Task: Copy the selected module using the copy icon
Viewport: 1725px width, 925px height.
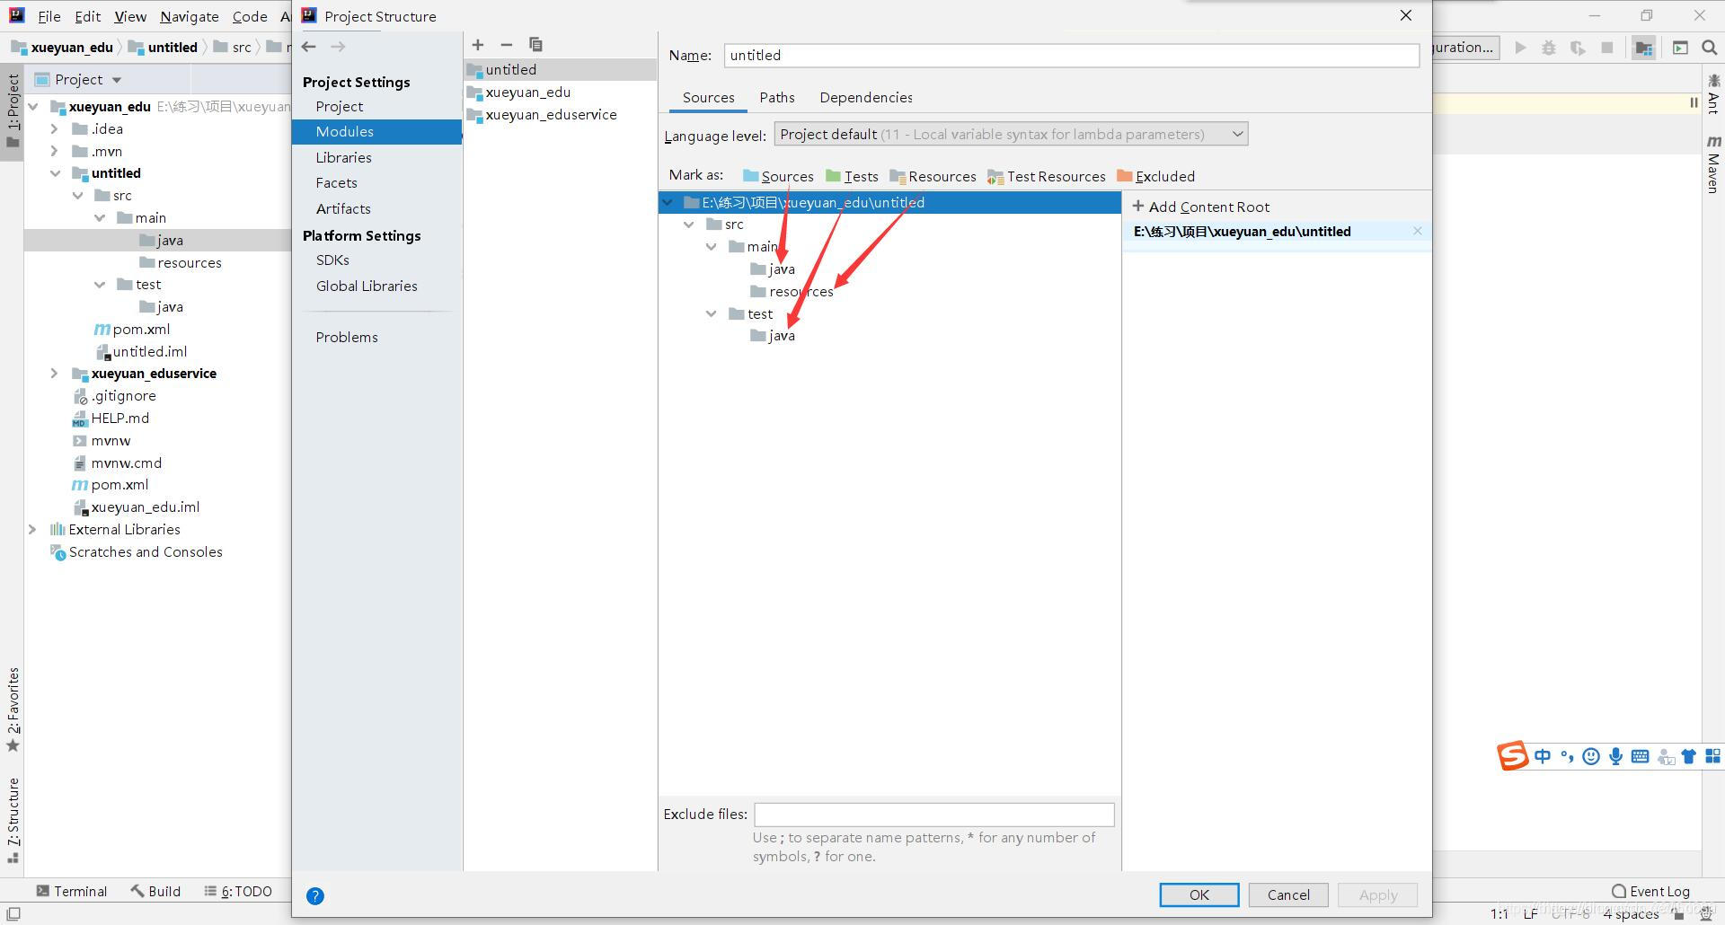Action: tap(535, 45)
